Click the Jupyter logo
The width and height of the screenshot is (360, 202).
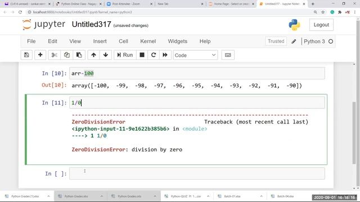point(44,25)
